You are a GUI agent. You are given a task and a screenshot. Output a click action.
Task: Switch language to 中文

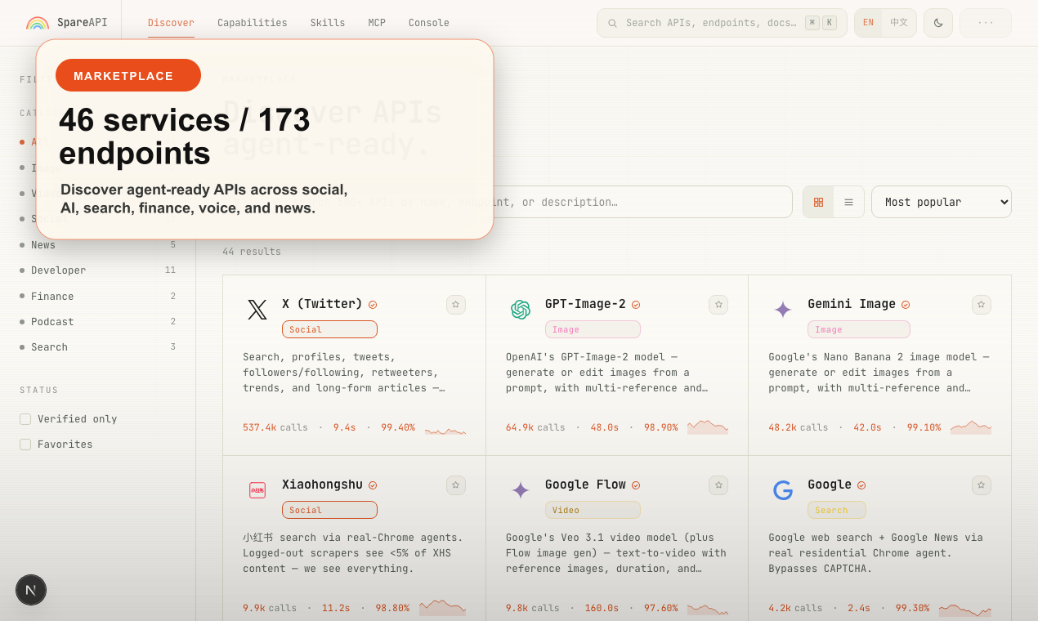[x=899, y=23]
